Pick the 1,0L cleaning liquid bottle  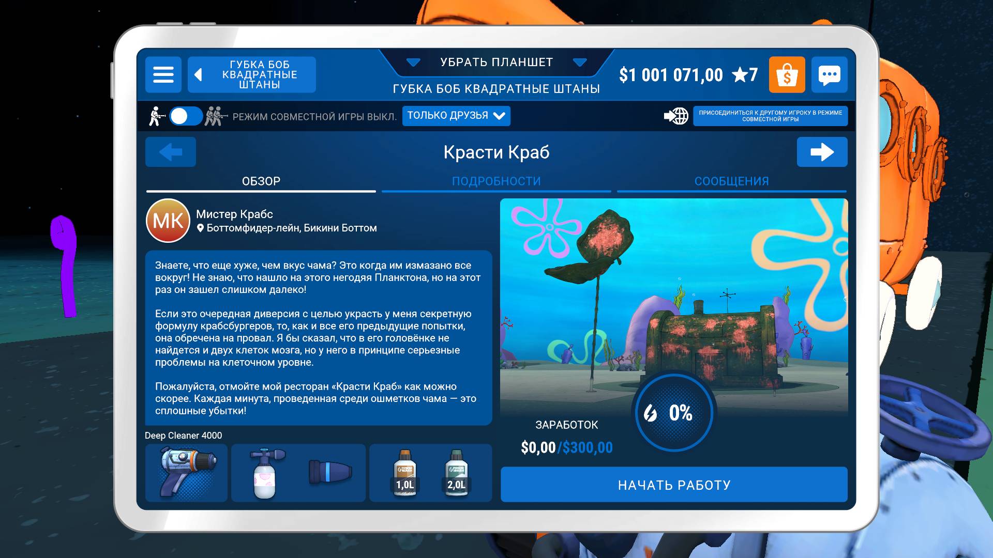point(405,473)
